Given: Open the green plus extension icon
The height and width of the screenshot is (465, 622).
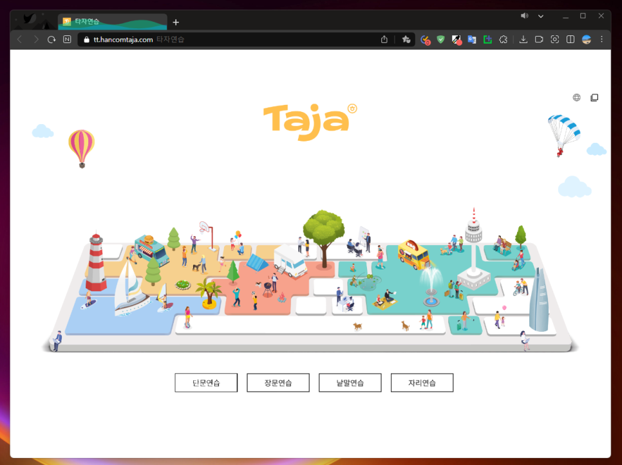Looking at the screenshot, I should [x=487, y=39].
